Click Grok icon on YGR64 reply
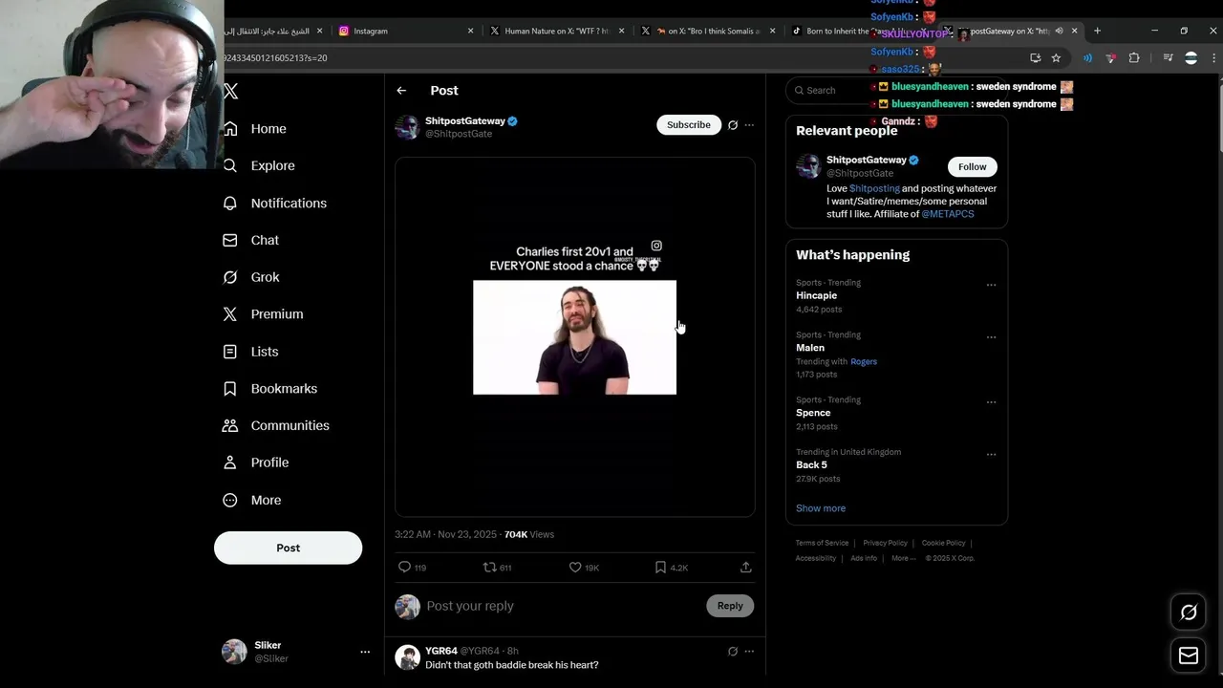Viewport: 1223px width, 688px height. pyautogui.click(x=733, y=652)
